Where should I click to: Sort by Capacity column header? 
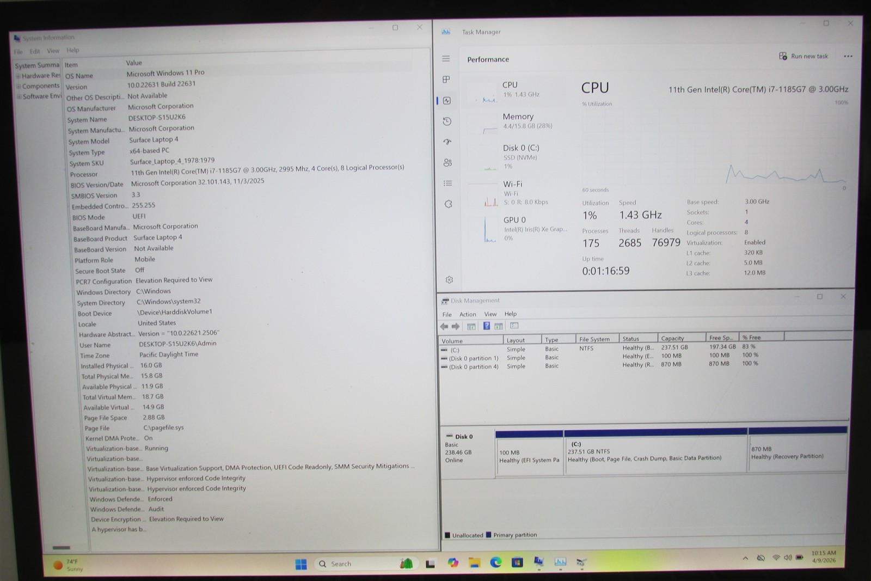click(682, 338)
